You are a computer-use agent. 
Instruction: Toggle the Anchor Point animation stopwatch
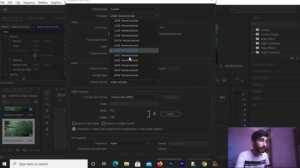click(x=10, y=65)
